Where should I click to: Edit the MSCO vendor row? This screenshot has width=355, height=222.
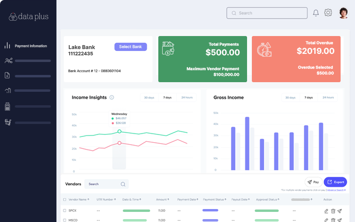coord(326,220)
